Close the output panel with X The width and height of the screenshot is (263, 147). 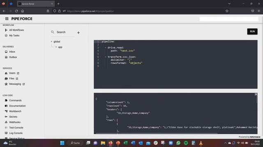click(x=256, y=94)
